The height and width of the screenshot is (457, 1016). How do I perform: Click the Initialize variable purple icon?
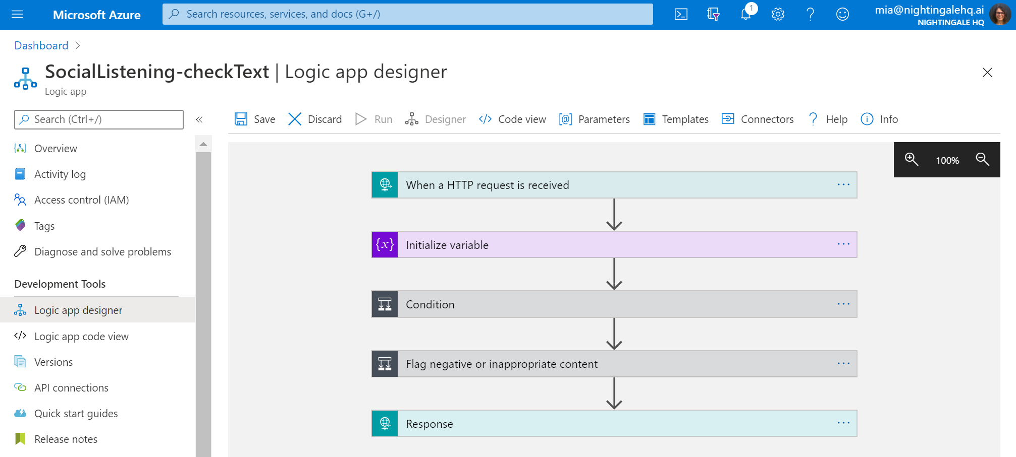385,244
